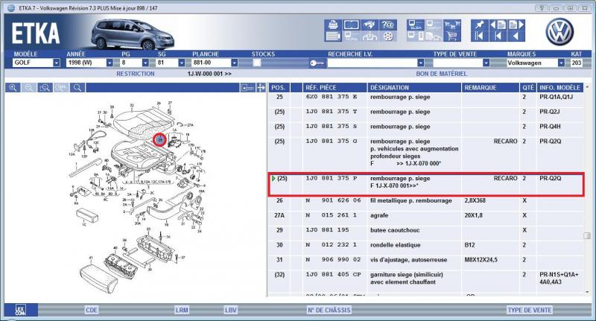
Task: Open the MARQUES dropdown showing Volkswagen
Action: (x=561, y=63)
